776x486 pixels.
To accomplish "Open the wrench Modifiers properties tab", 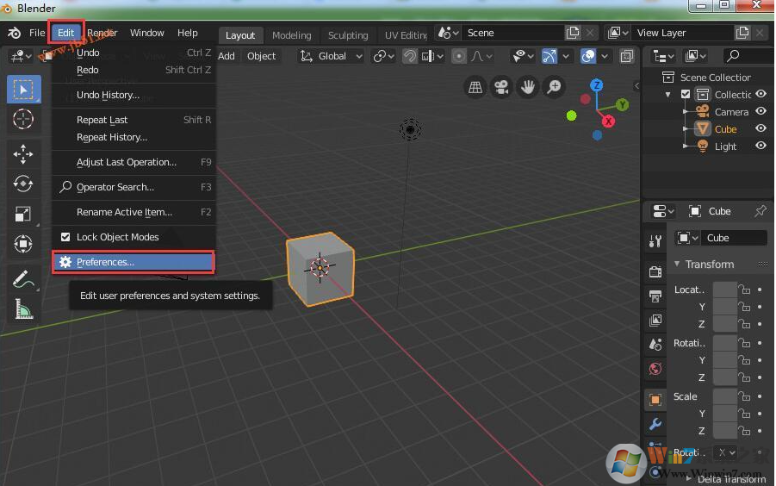I will [655, 424].
